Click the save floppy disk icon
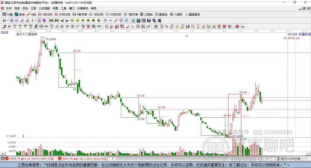311x168 pixels. (x=149, y=21)
